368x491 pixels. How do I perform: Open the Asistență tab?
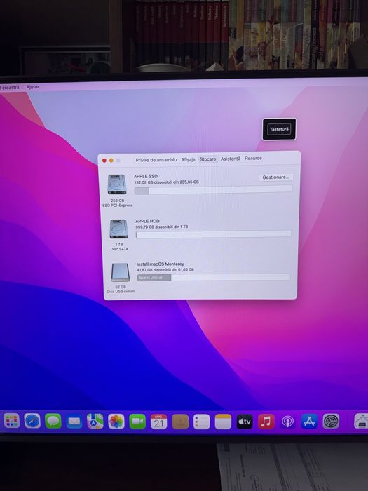coord(231,159)
